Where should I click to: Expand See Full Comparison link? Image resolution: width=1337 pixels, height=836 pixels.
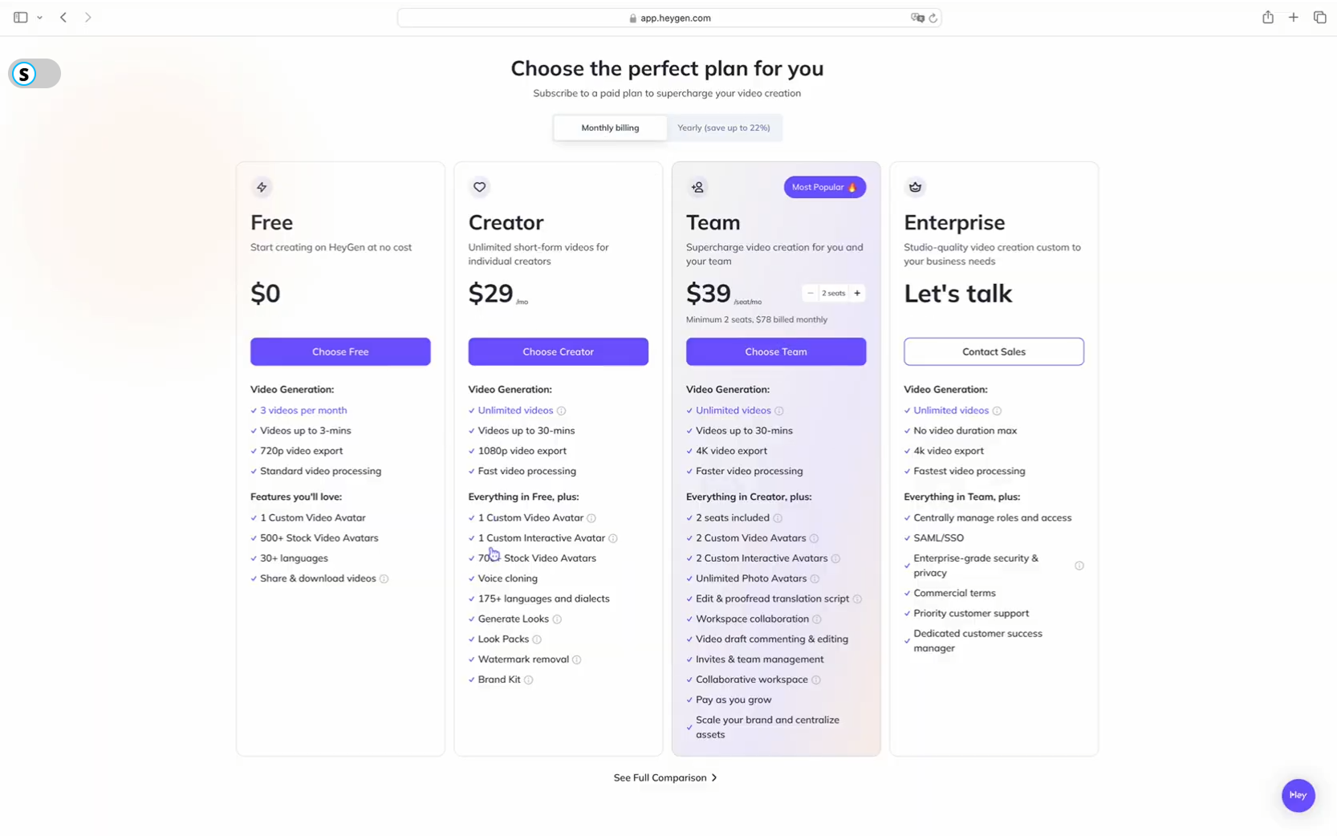point(665,777)
